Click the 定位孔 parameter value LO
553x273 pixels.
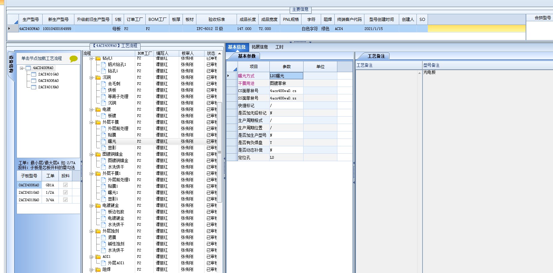pyautogui.click(x=286, y=157)
